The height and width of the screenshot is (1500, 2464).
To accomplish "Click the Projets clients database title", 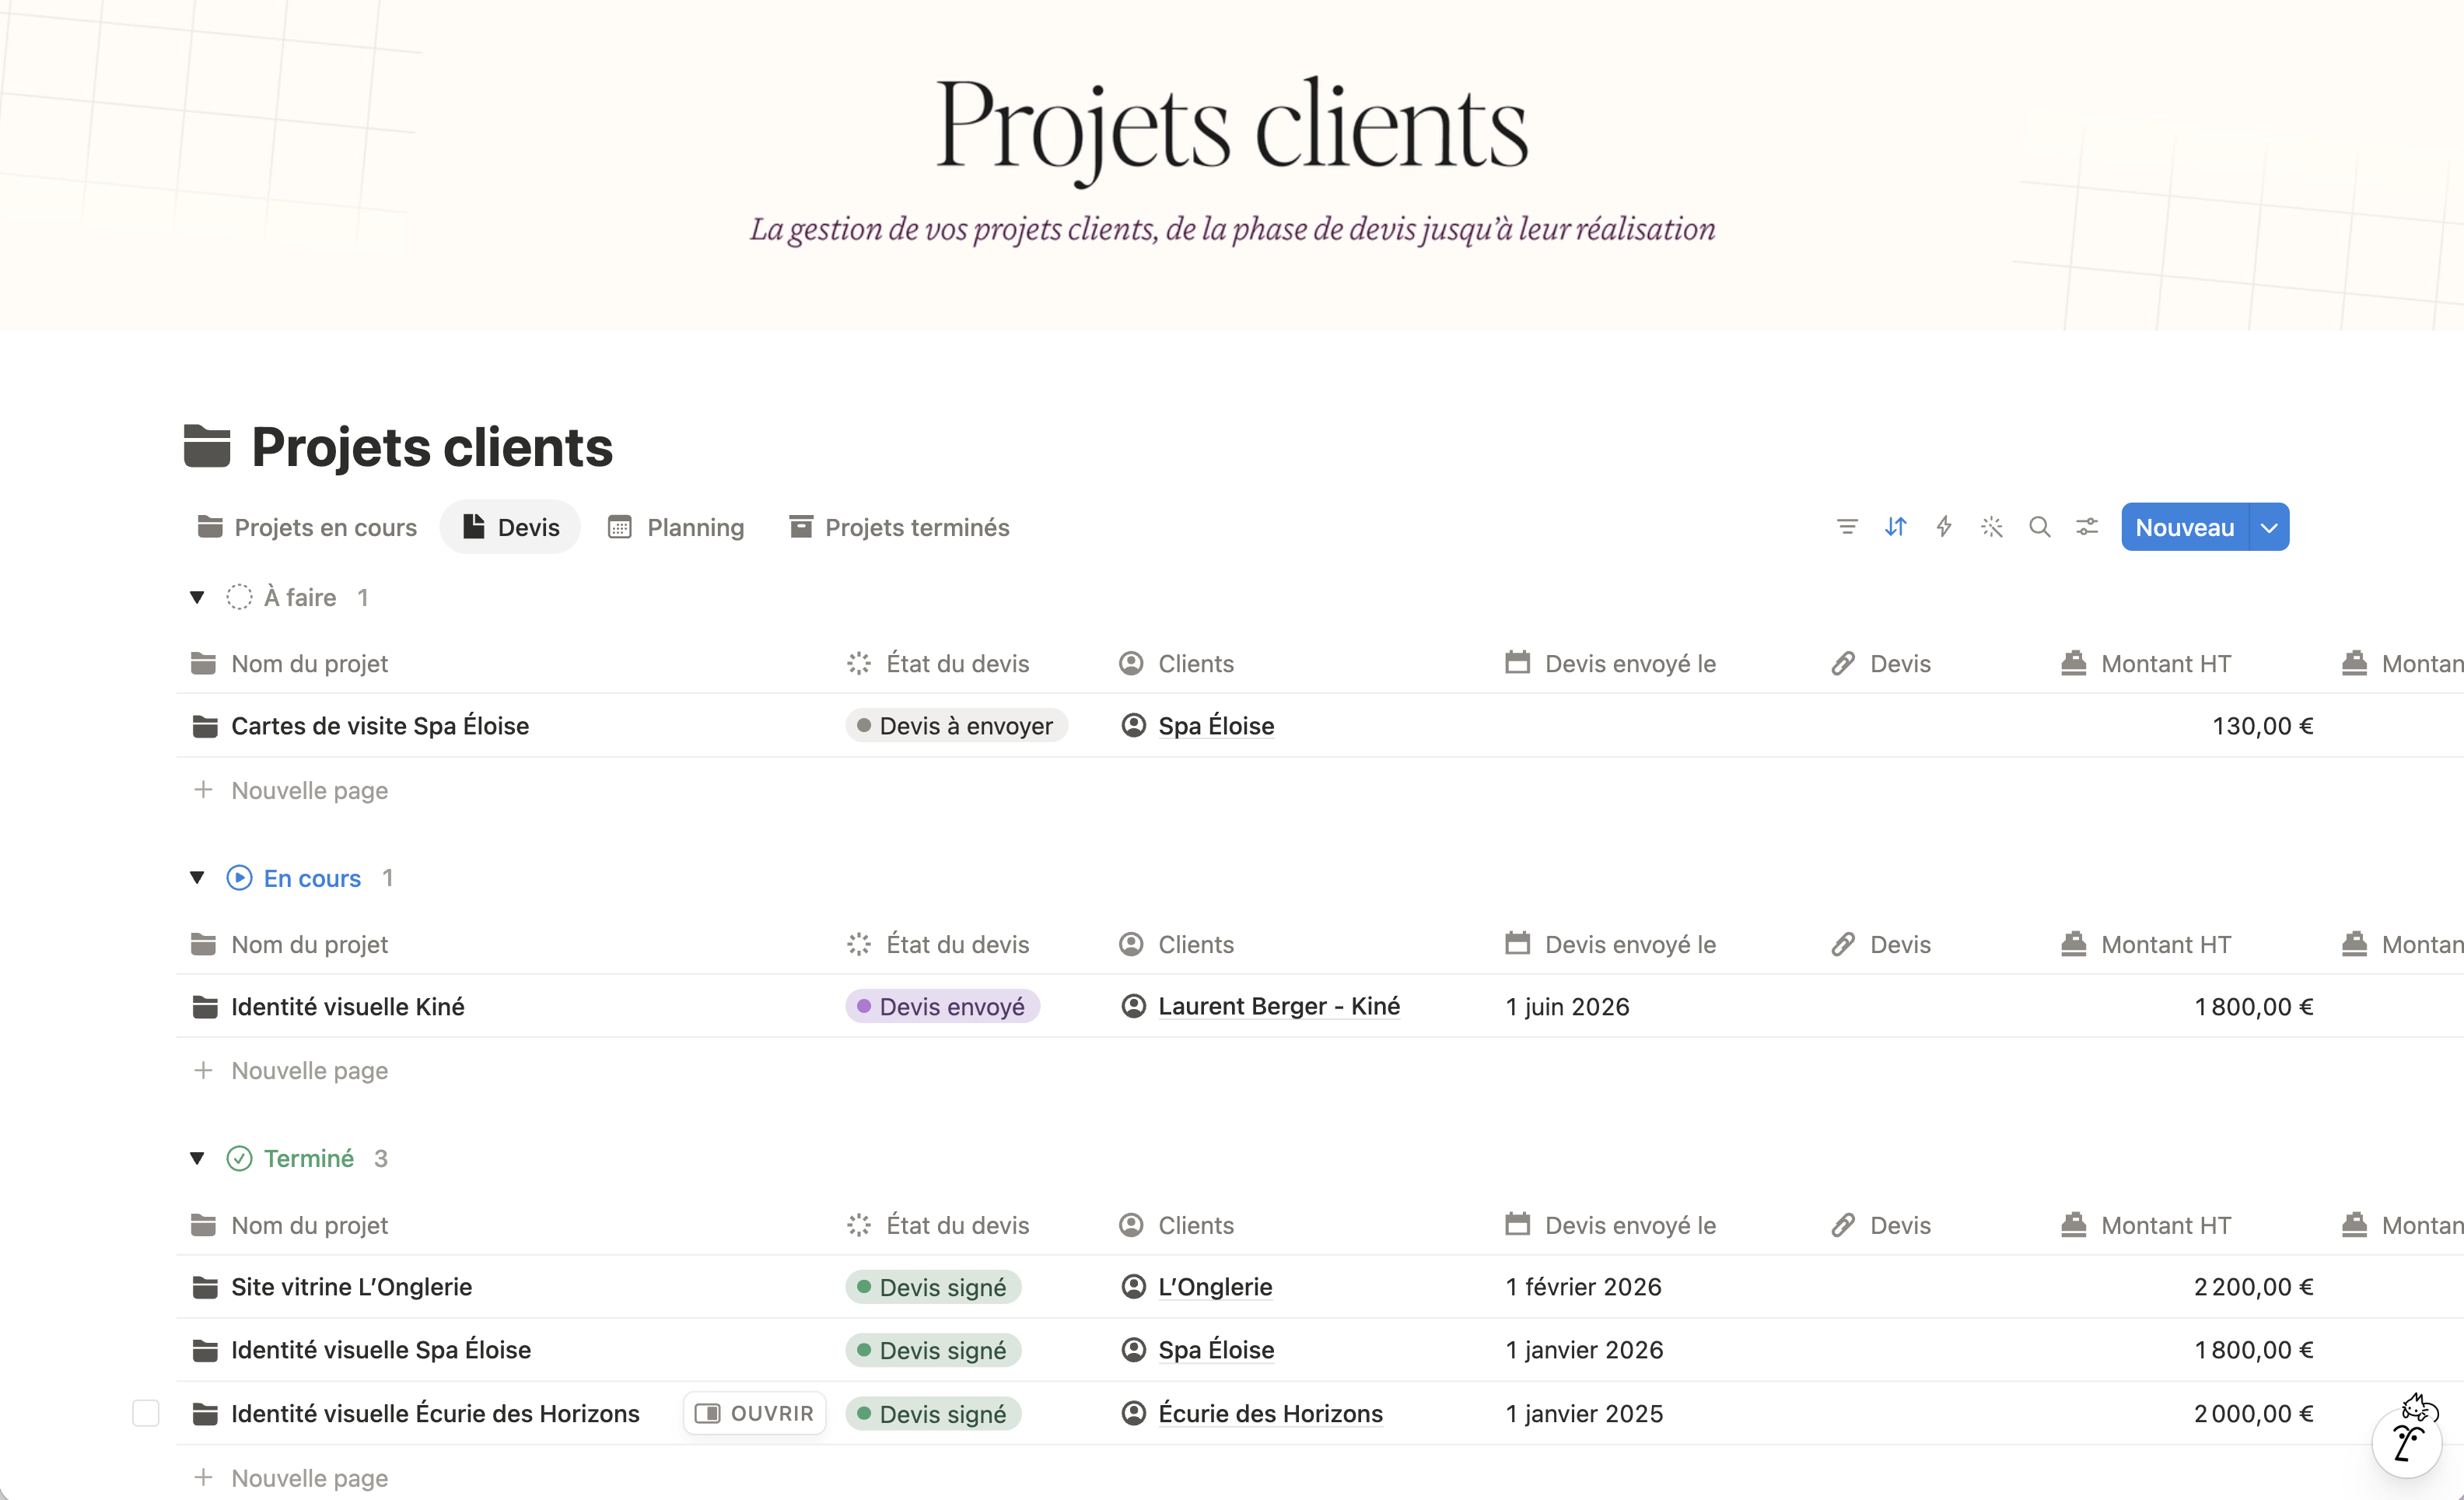I will pos(432,446).
